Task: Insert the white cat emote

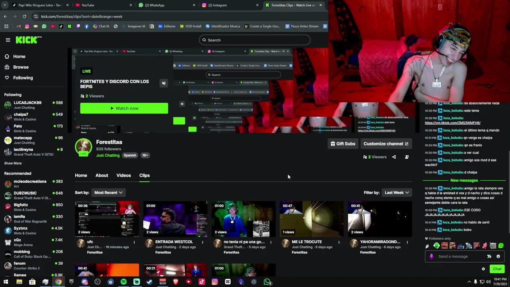Action: [493, 246]
